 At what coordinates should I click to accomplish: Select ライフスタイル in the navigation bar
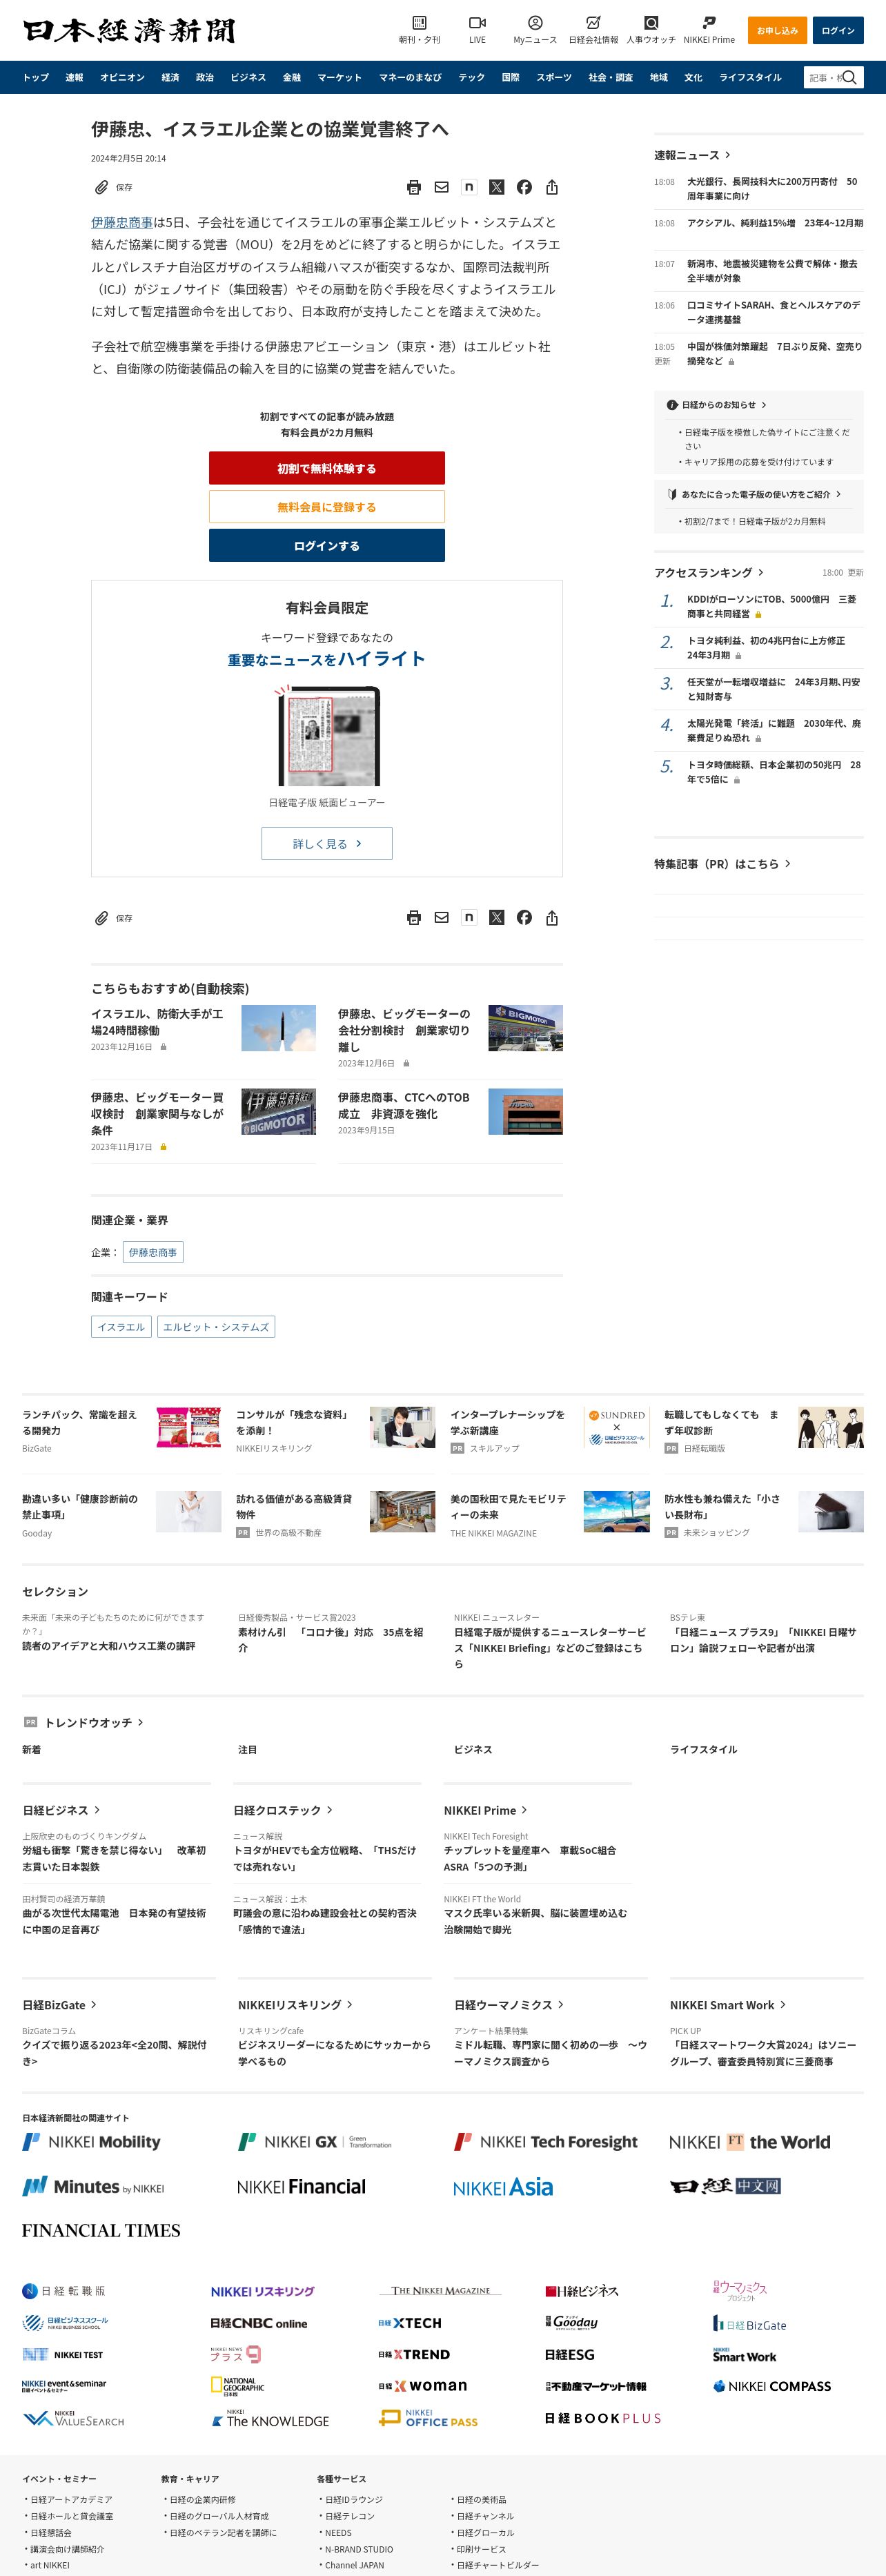(x=751, y=77)
